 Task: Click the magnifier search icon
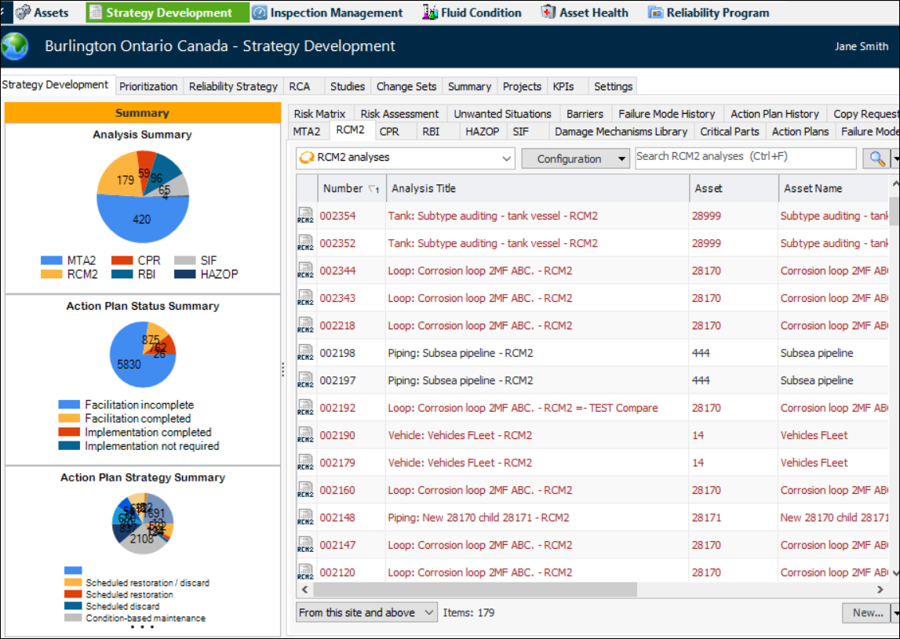pyautogui.click(x=876, y=158)
